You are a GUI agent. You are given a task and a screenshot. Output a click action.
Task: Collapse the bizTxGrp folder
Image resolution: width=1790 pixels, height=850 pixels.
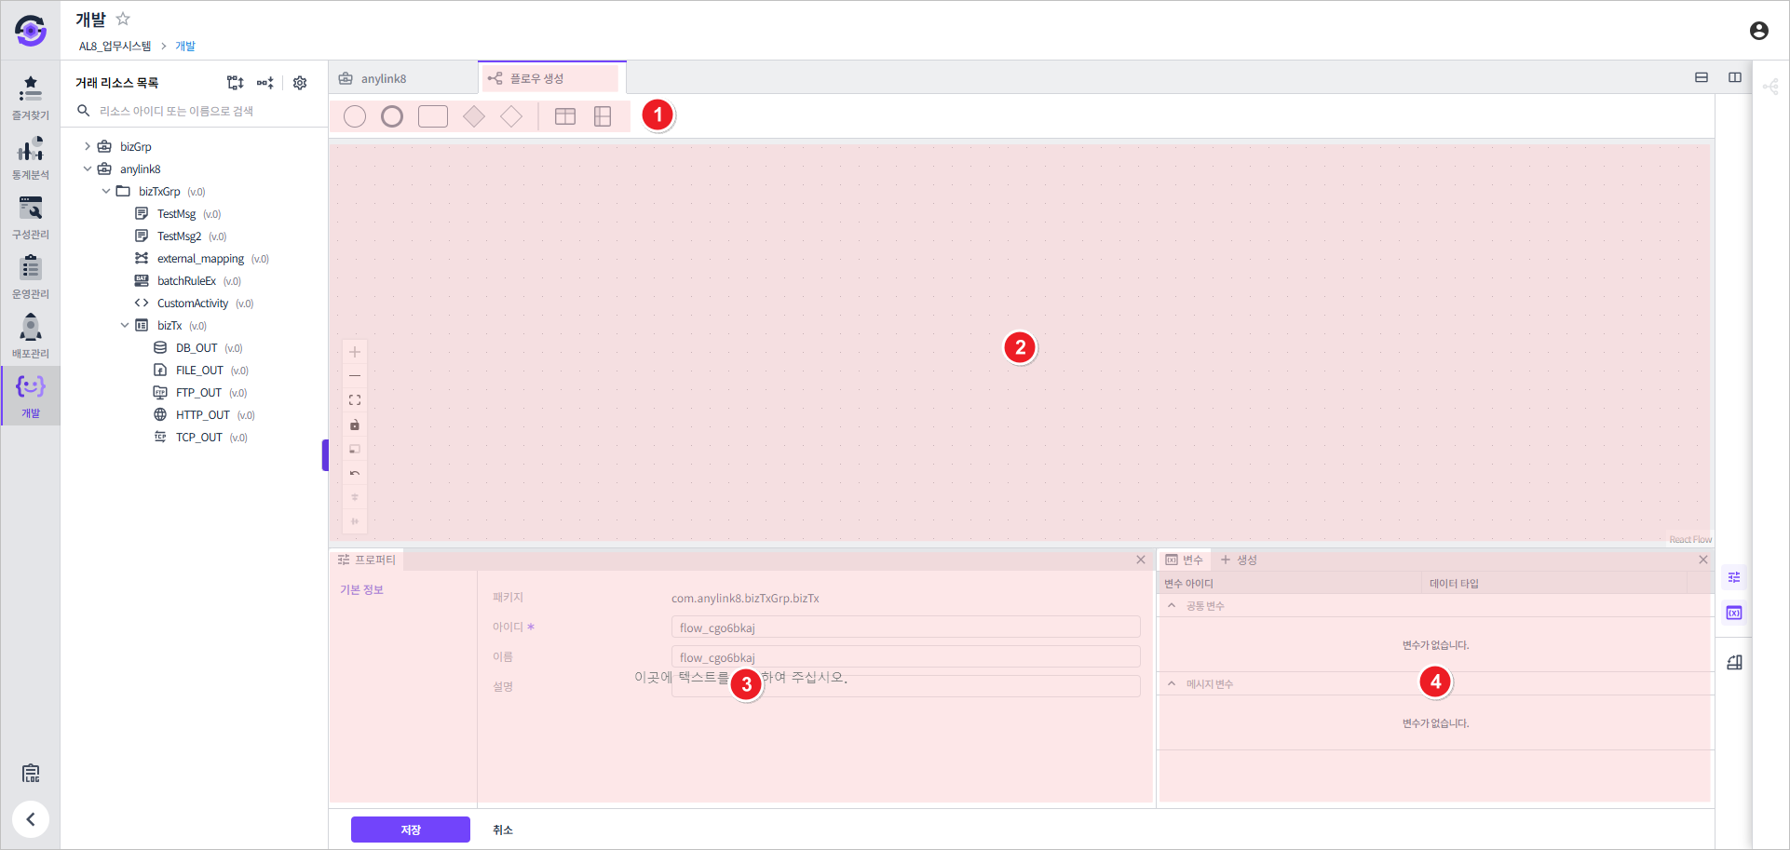pos(106,191)
